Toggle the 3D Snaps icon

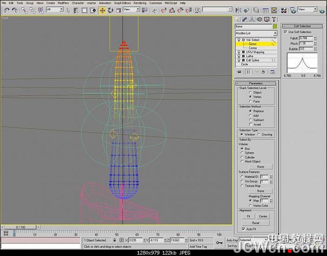point(163,10)
